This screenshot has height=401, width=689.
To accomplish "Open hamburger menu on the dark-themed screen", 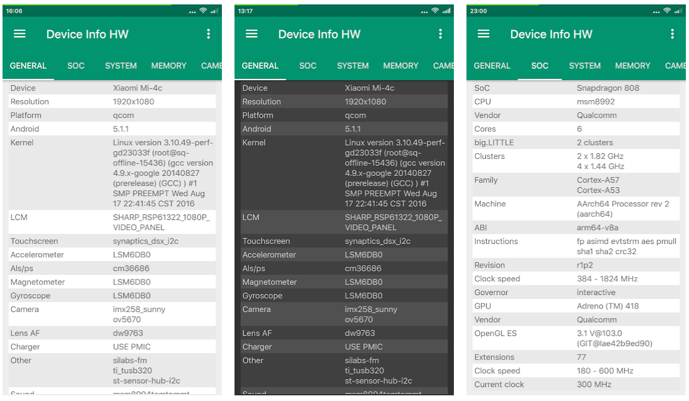I will (252, 34).
